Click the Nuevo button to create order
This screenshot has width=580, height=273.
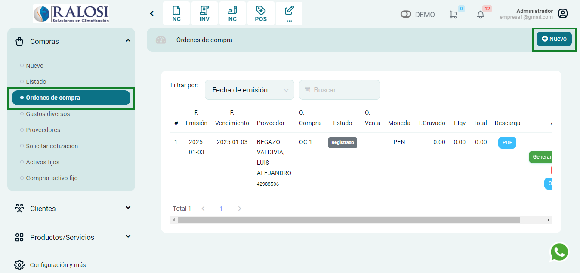click(x=554, y=39)
